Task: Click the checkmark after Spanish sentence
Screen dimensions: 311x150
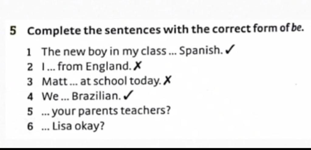Action: click(x=229, y=50)
